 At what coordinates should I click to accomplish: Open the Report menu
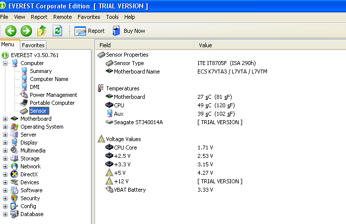tap(39, 17)
